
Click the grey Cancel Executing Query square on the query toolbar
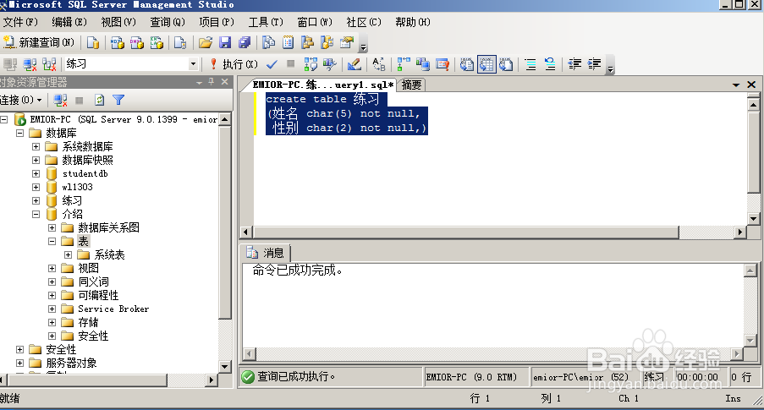tap(291, 63)
